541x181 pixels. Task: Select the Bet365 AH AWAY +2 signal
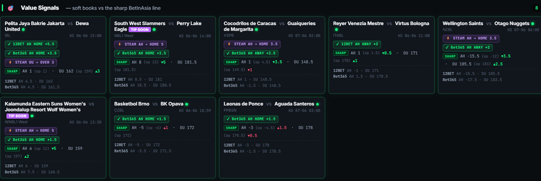467,47
